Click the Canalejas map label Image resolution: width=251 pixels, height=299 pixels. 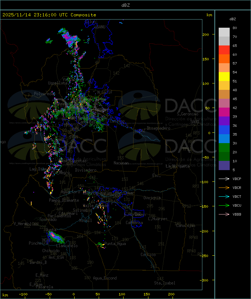click(186, 226)
